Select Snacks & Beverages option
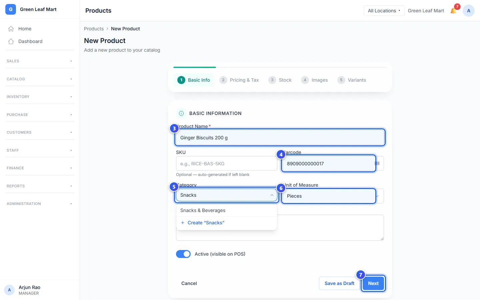Viewport: 480px width, 300px height. (227, 210)
